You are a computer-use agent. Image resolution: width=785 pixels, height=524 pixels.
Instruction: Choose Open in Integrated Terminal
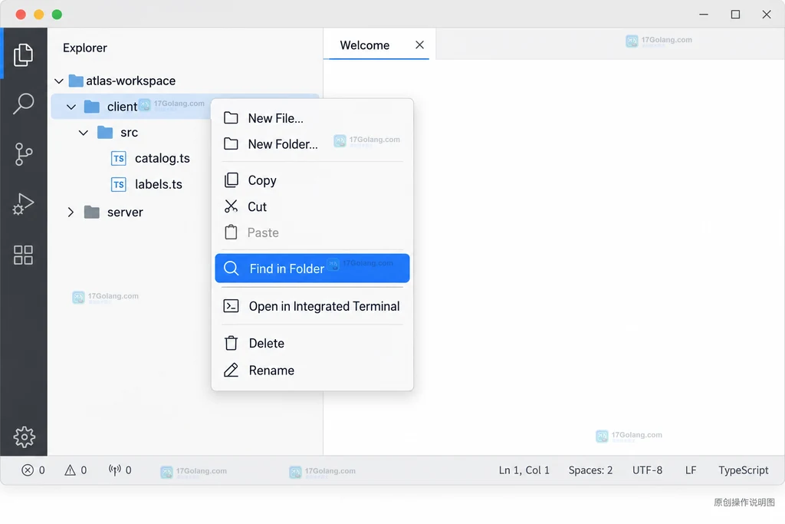[313, 306]
